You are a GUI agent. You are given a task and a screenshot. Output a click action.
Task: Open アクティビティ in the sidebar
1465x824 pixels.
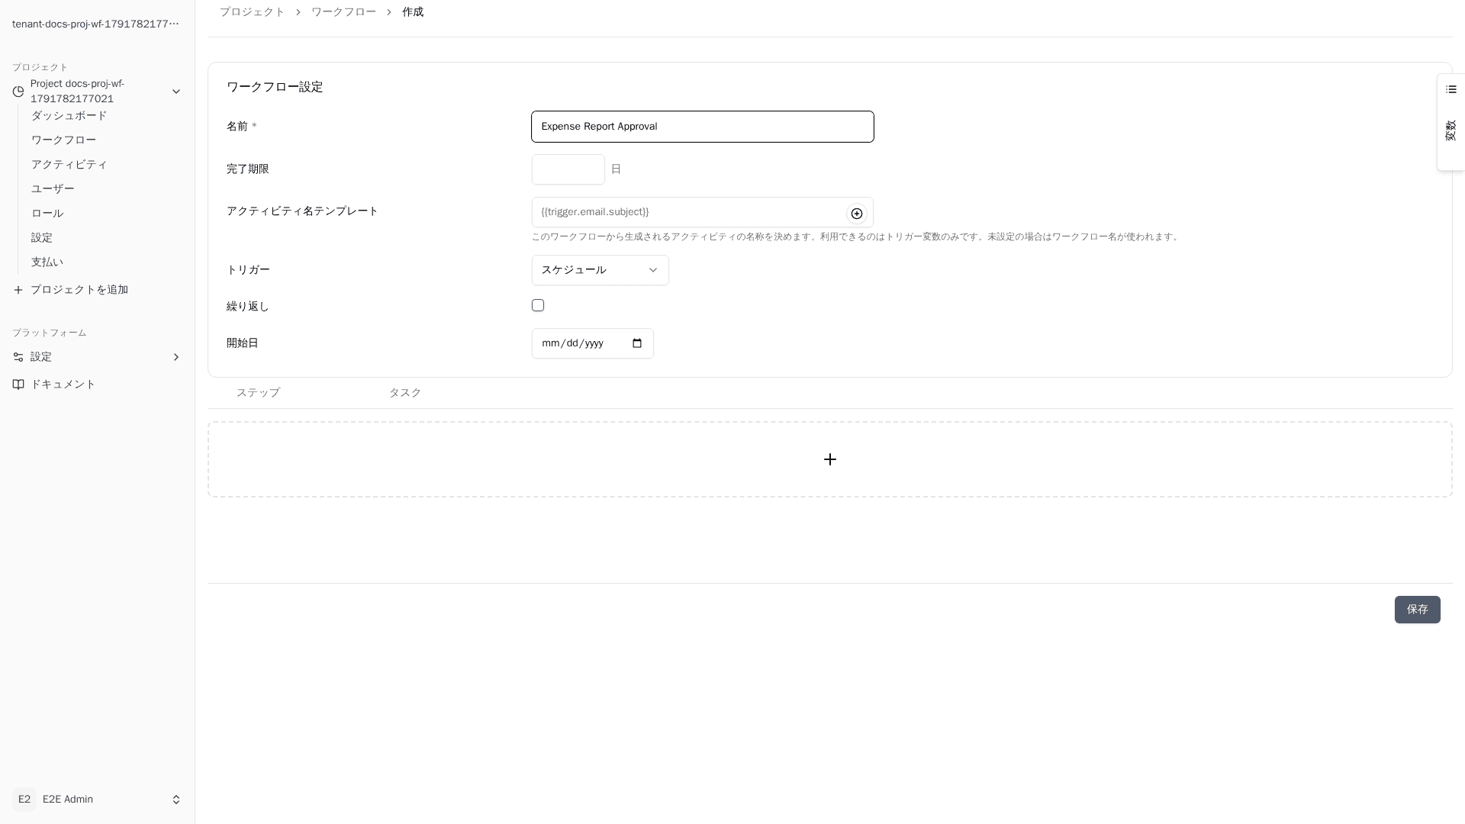(69, 165)
